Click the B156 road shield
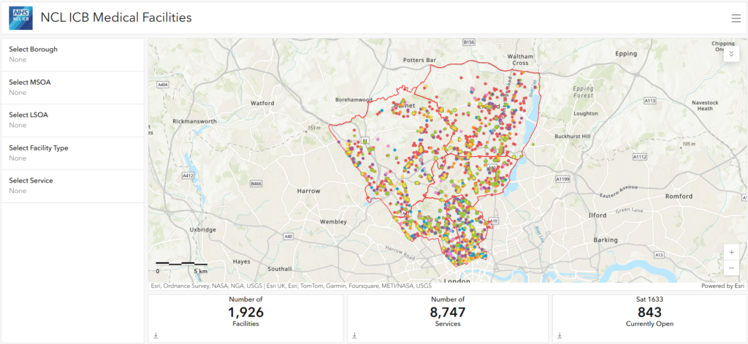This screenshot has height=344, width=748. click(470, 42)
